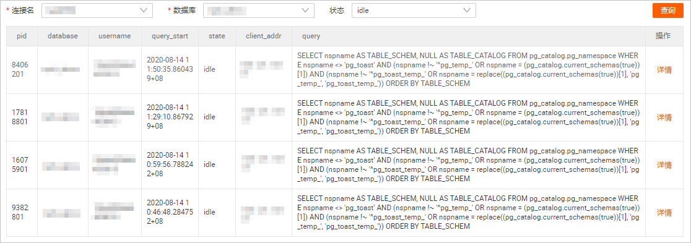Click the orange 查询 button
Viewport: 691px width, 243px height.
click(x=667, y=11)
